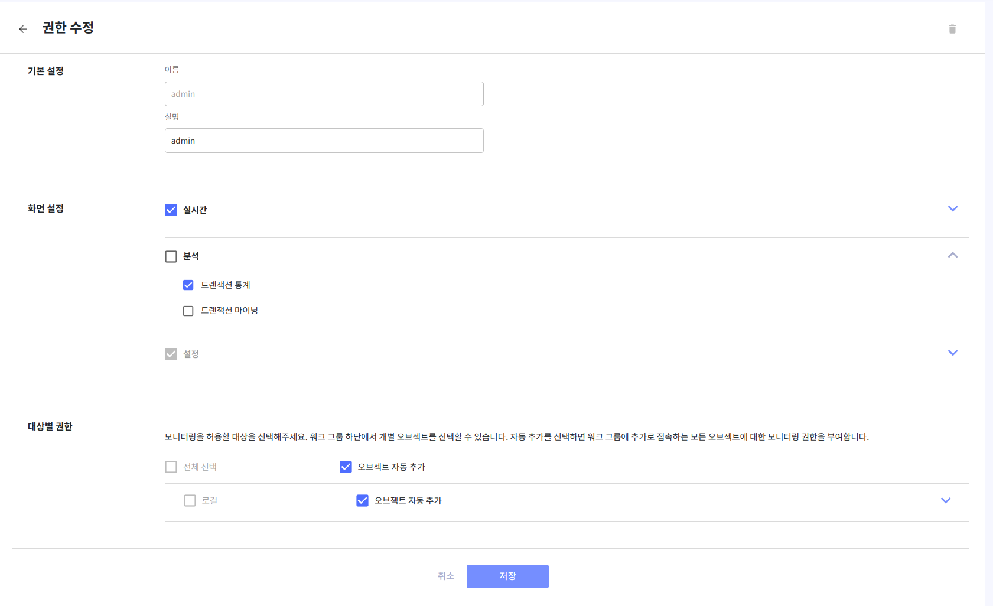Click the 저장 save button

pyautogui.click(x=507, y=576)
